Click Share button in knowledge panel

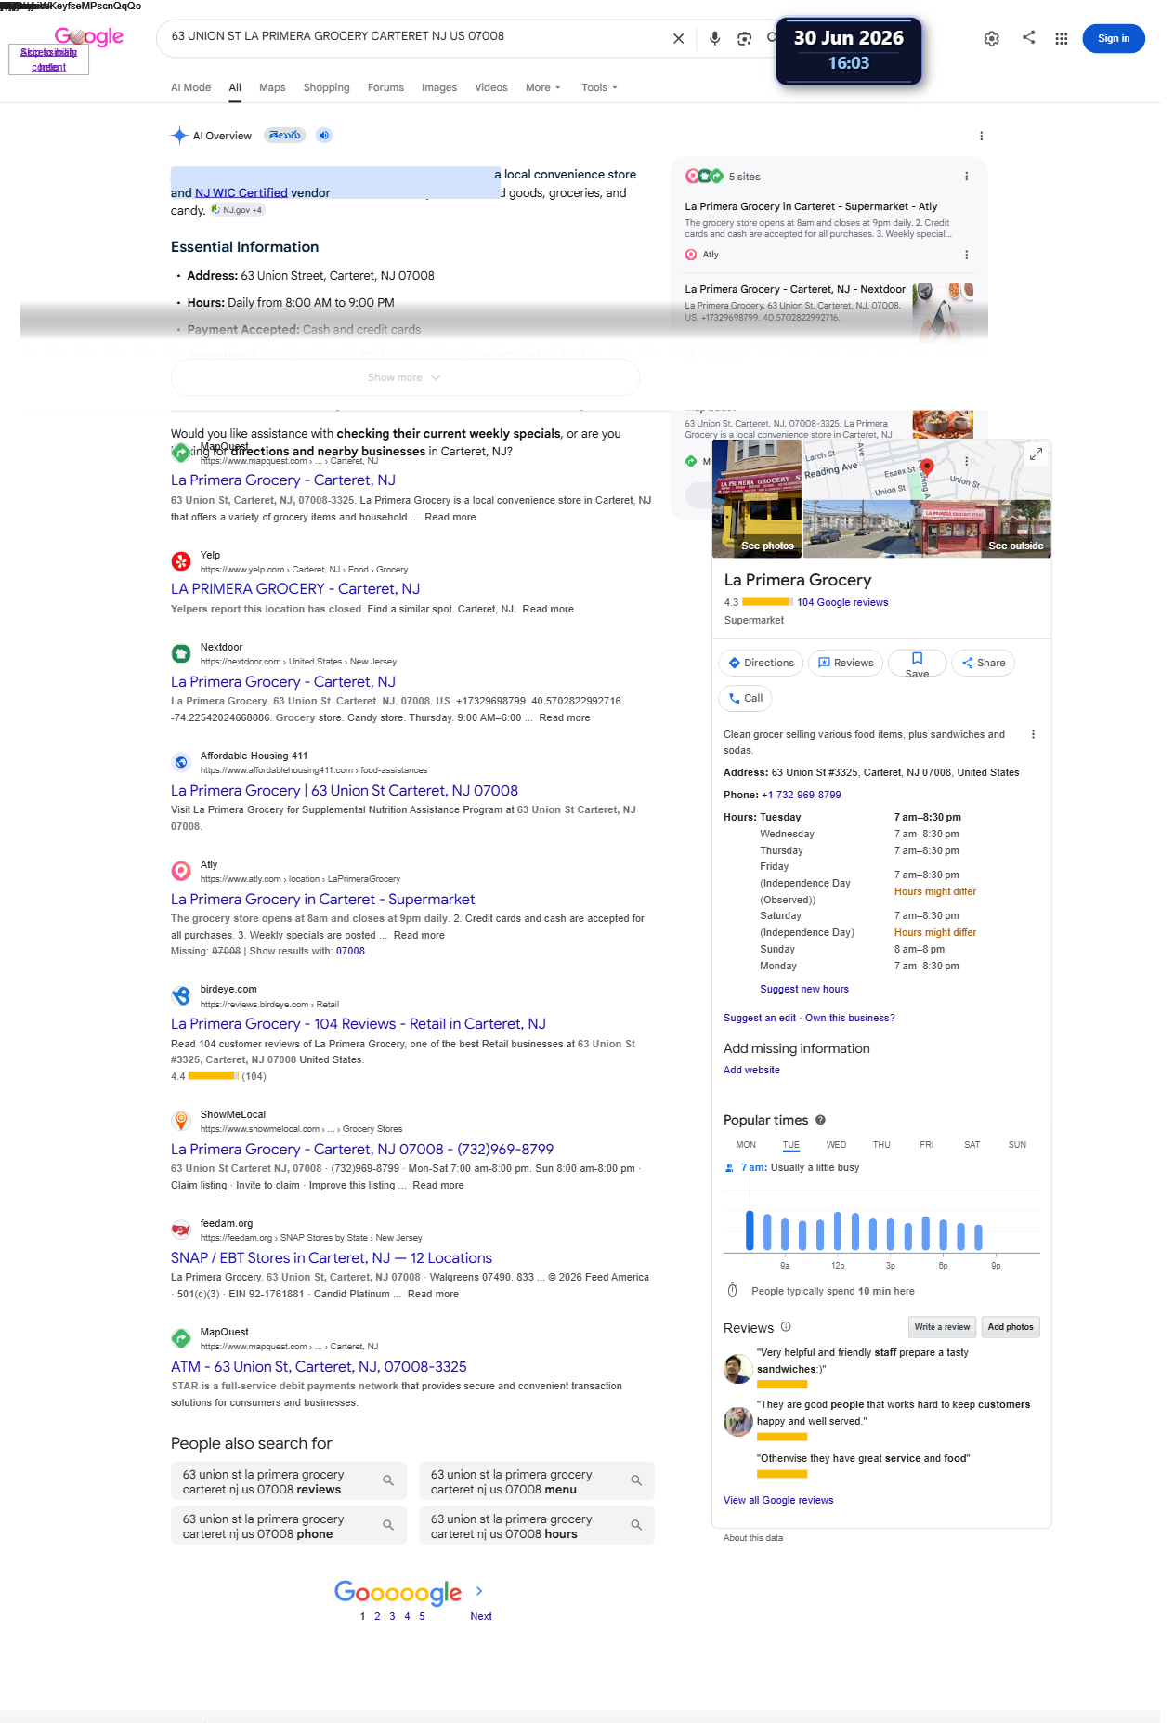tap(983, 663)
